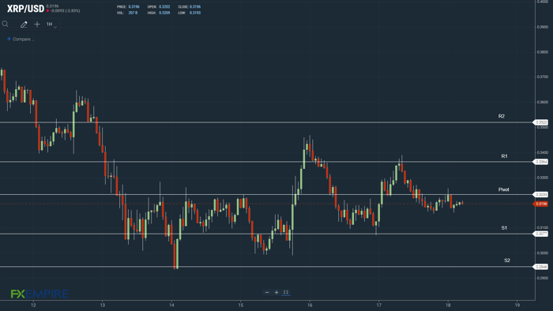553x311 pixels.
Task: Click date 18 on the time axis
Action: (x=448, y=305)
